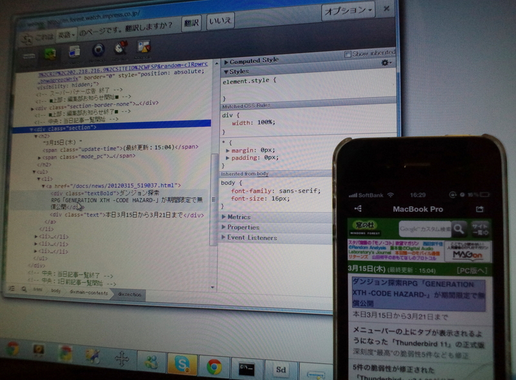Expand the div class="section-border-none" node

tap(32, 109)
